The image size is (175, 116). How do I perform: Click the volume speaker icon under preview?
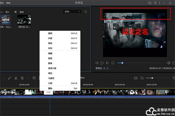point(168,63)
